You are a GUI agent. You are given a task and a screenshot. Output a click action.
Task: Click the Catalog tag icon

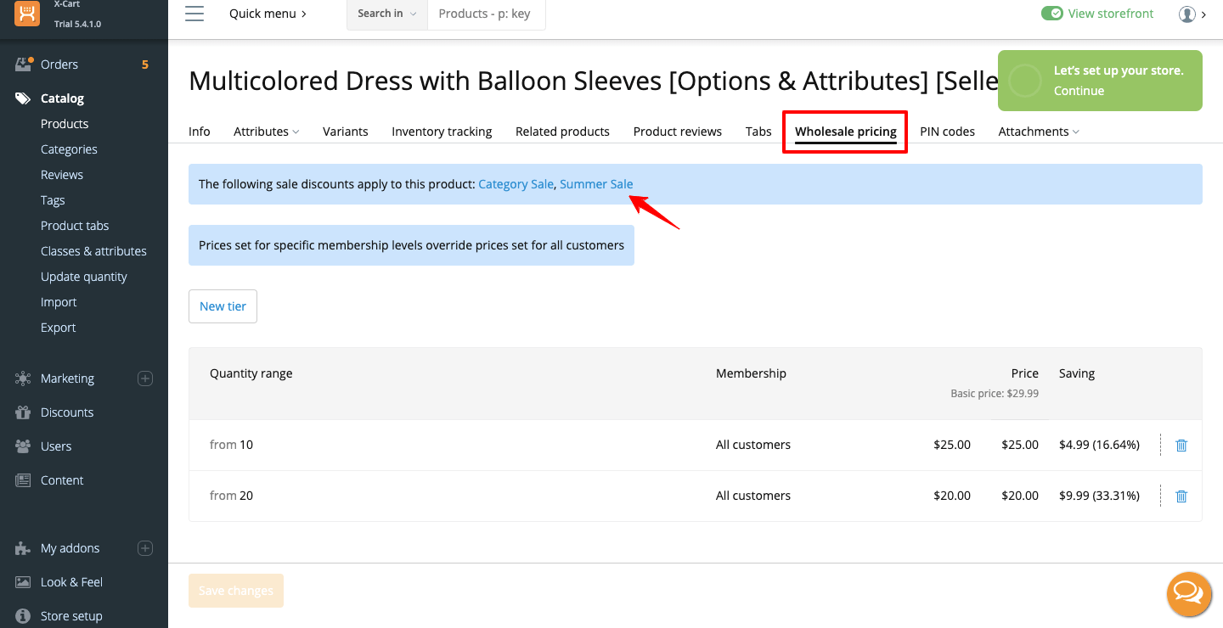tap(24, 98)
